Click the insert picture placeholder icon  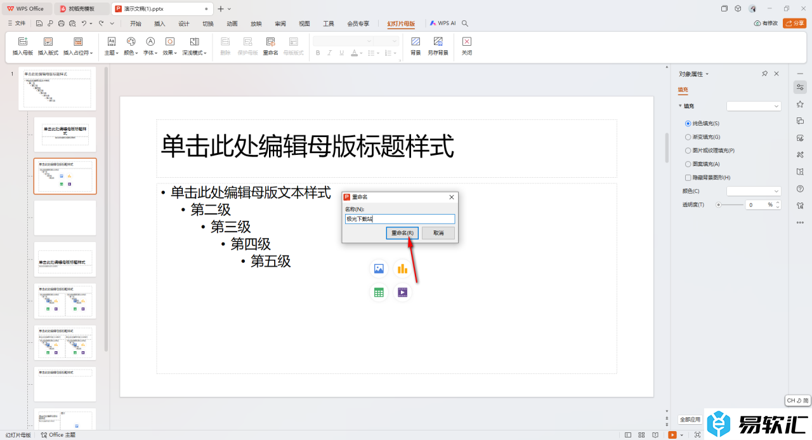point(379,269)
